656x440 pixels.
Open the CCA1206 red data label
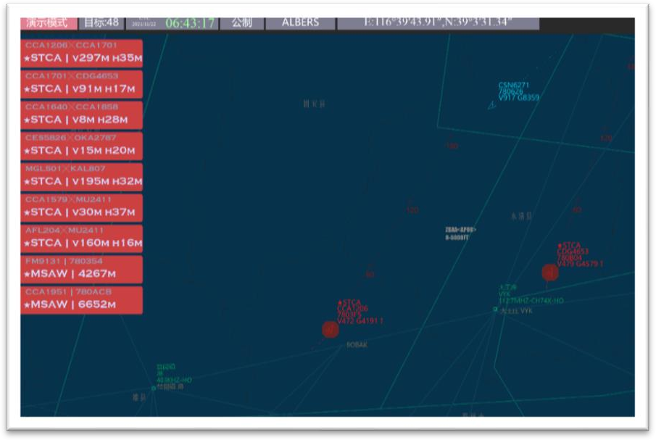click(359, 312)
